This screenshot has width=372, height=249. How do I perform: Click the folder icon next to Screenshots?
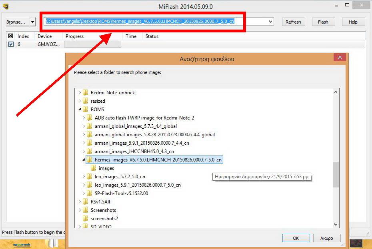(x=85, y=210)
